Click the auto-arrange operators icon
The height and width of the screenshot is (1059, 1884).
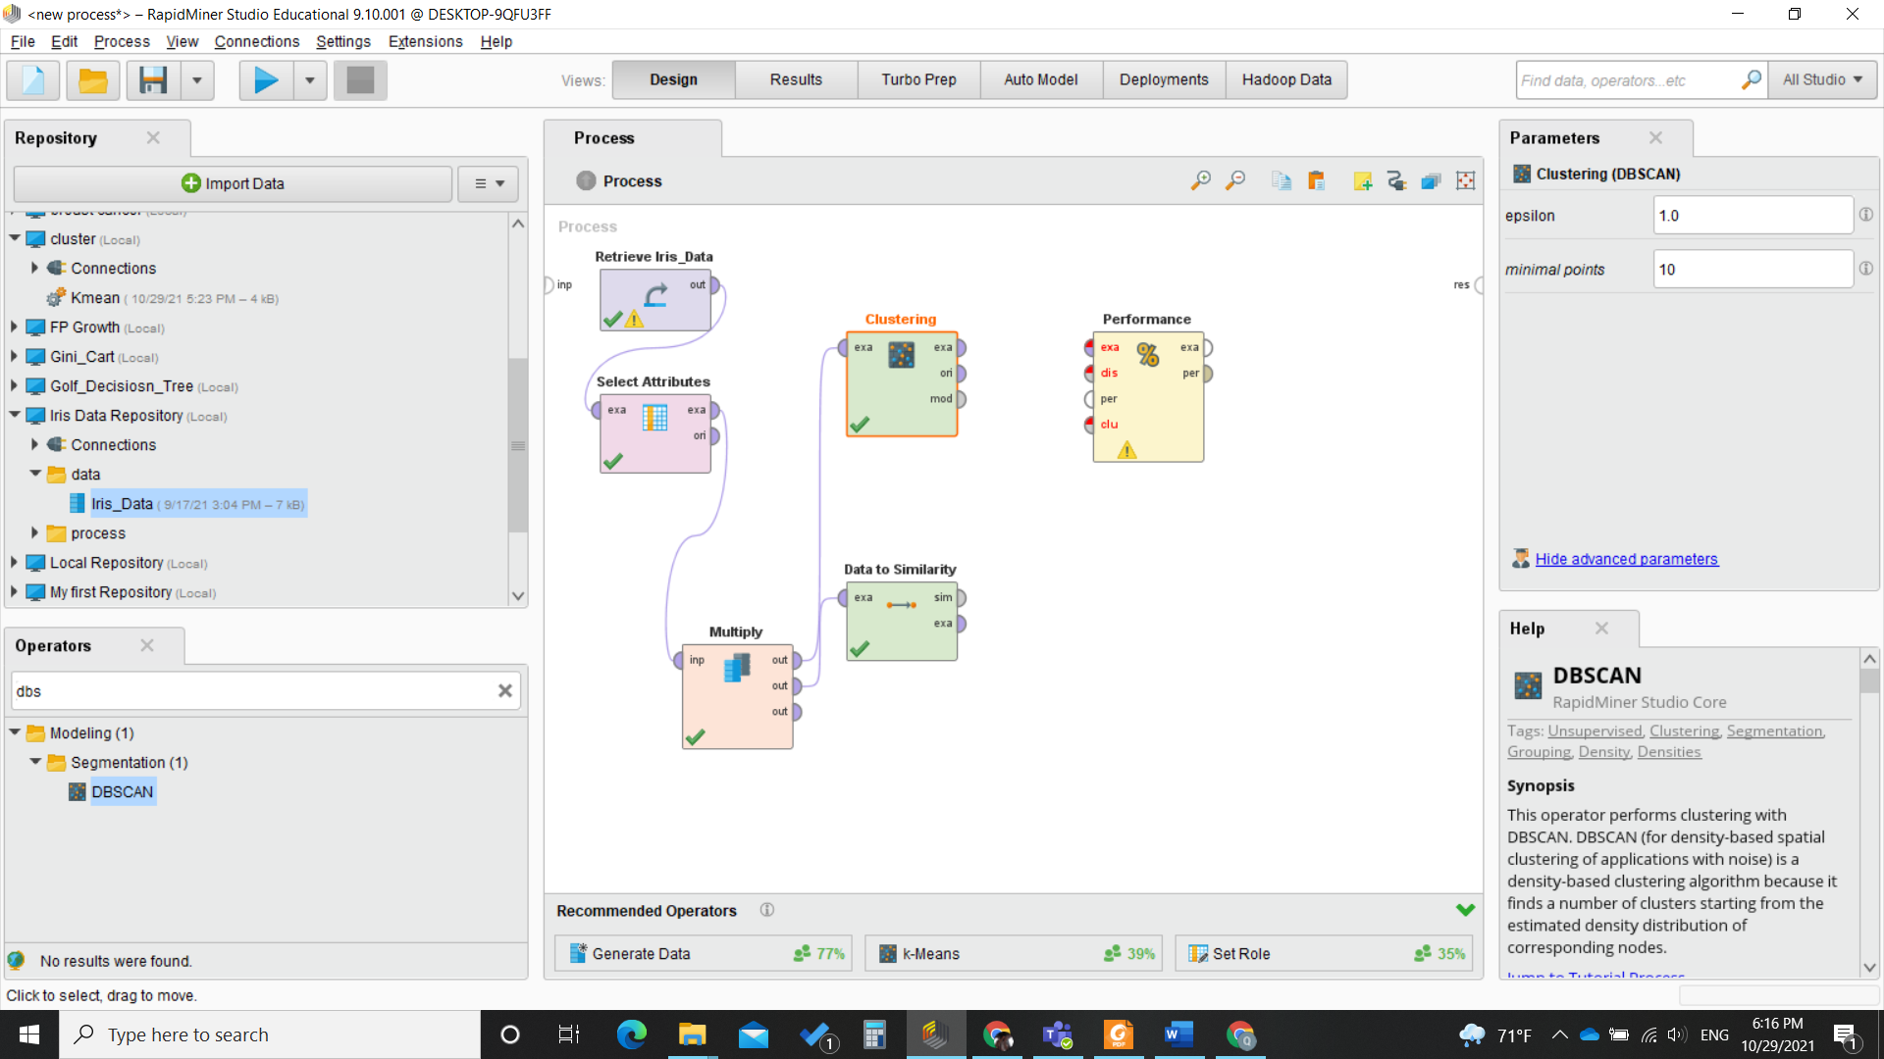point(1396,180)
